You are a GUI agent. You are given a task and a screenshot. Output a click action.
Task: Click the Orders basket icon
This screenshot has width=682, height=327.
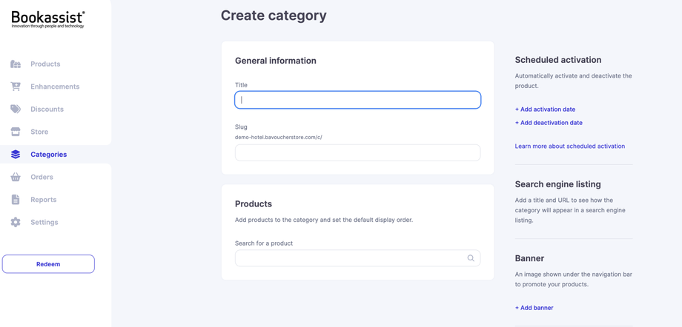point(16,178)
